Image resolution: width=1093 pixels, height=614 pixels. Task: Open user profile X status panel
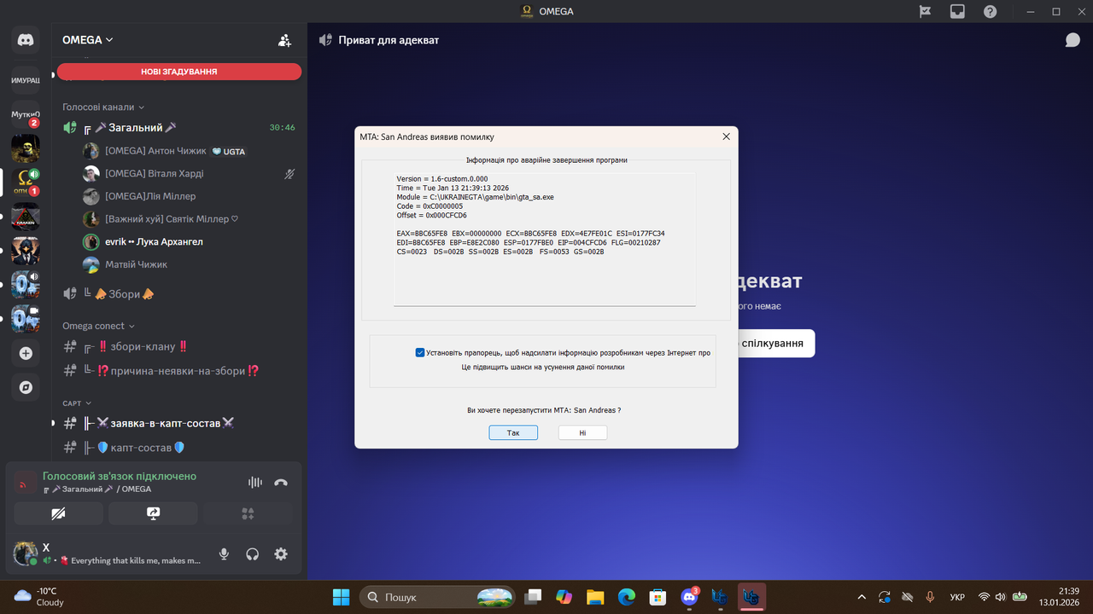(x=108, y=554)
